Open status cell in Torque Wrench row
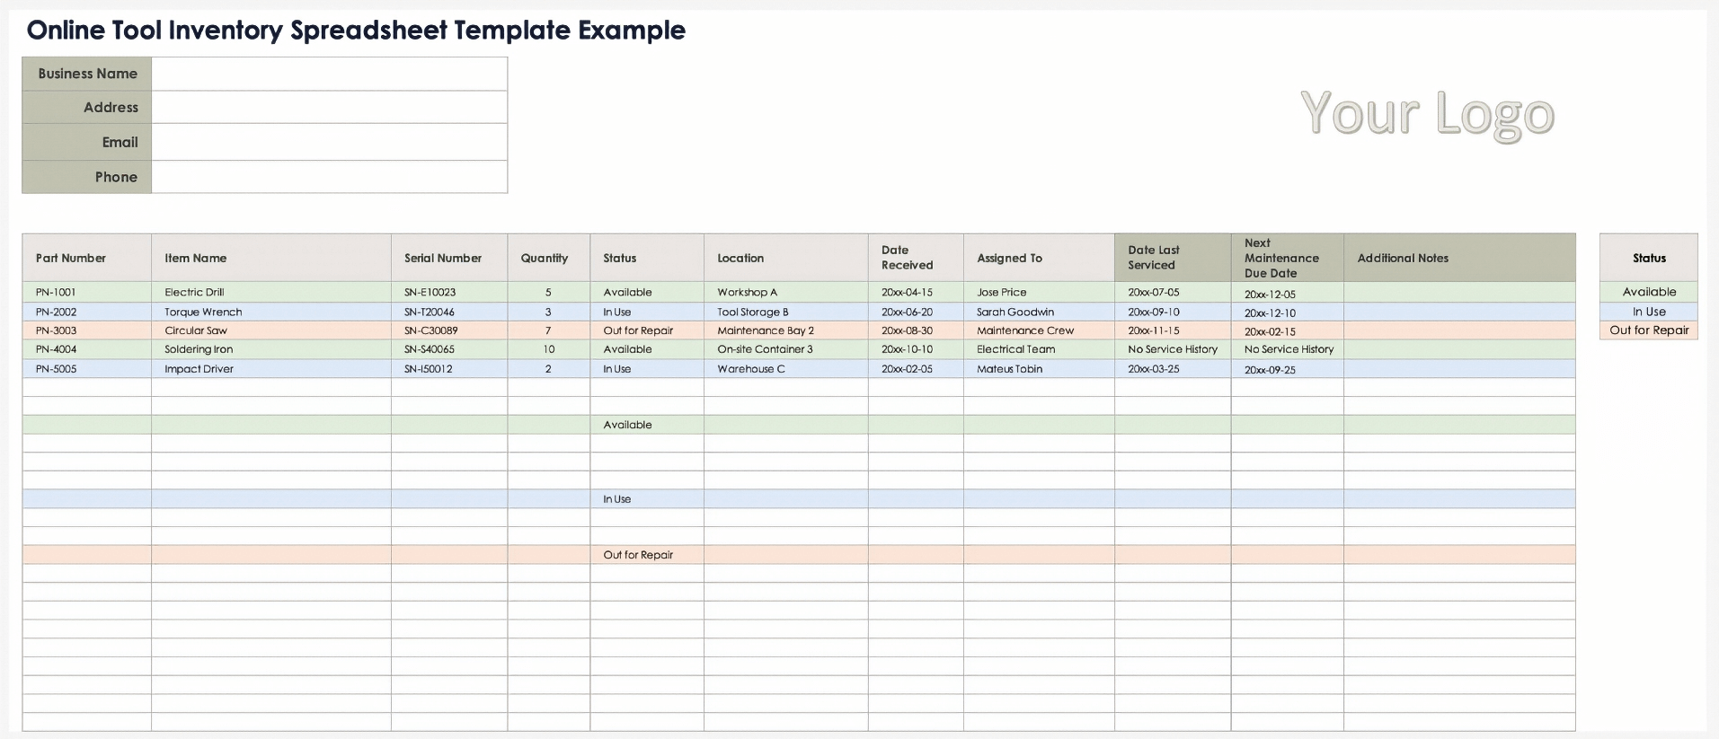The width and height of the screenshot is (1719, 739). pyautogui.click(x=647, y=312)
